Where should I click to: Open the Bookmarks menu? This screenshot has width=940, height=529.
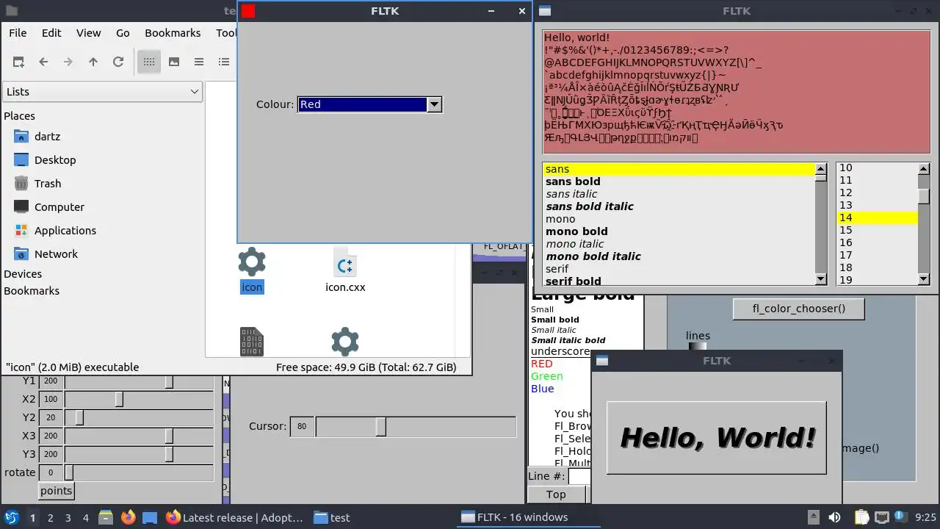[x=173, y=33]
